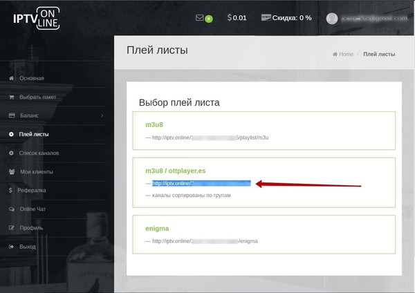Click the dollar icon beside Рефералка
The image size is (415, 293).
pos(10,190)
